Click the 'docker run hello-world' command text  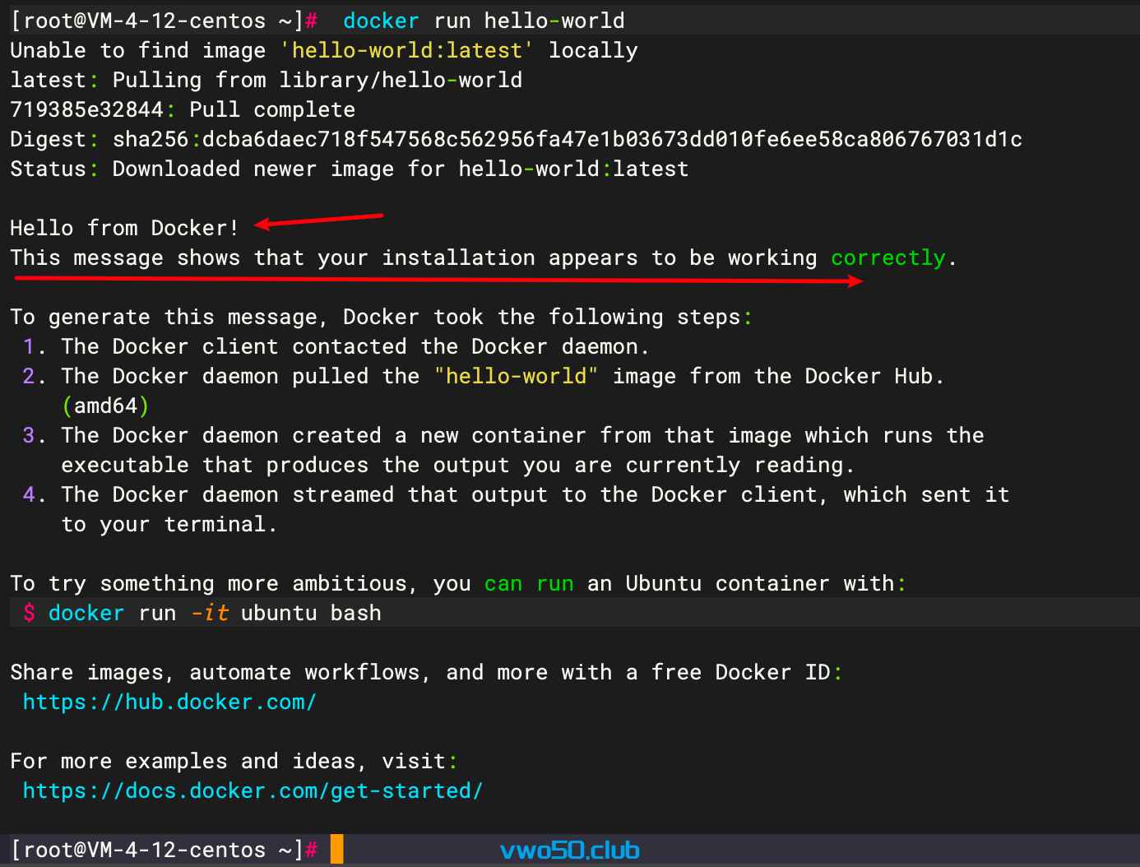click(484, 21)
